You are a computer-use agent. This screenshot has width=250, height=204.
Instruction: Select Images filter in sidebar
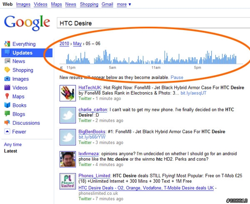point(20,79)
